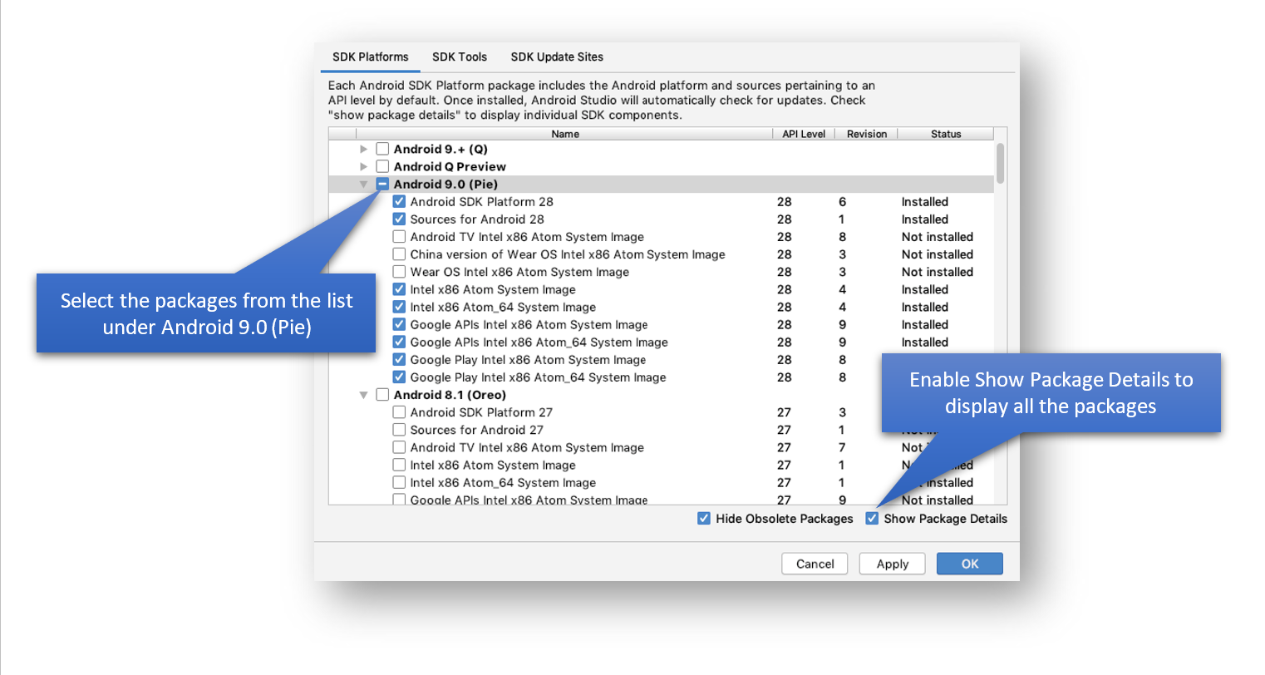Check the Android 9.+ (Q) checkbox

pyautogui.click(x=382, y=150)
